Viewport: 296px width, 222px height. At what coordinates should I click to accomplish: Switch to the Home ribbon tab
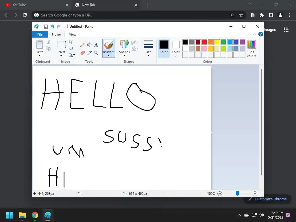[x=56, y=34]
